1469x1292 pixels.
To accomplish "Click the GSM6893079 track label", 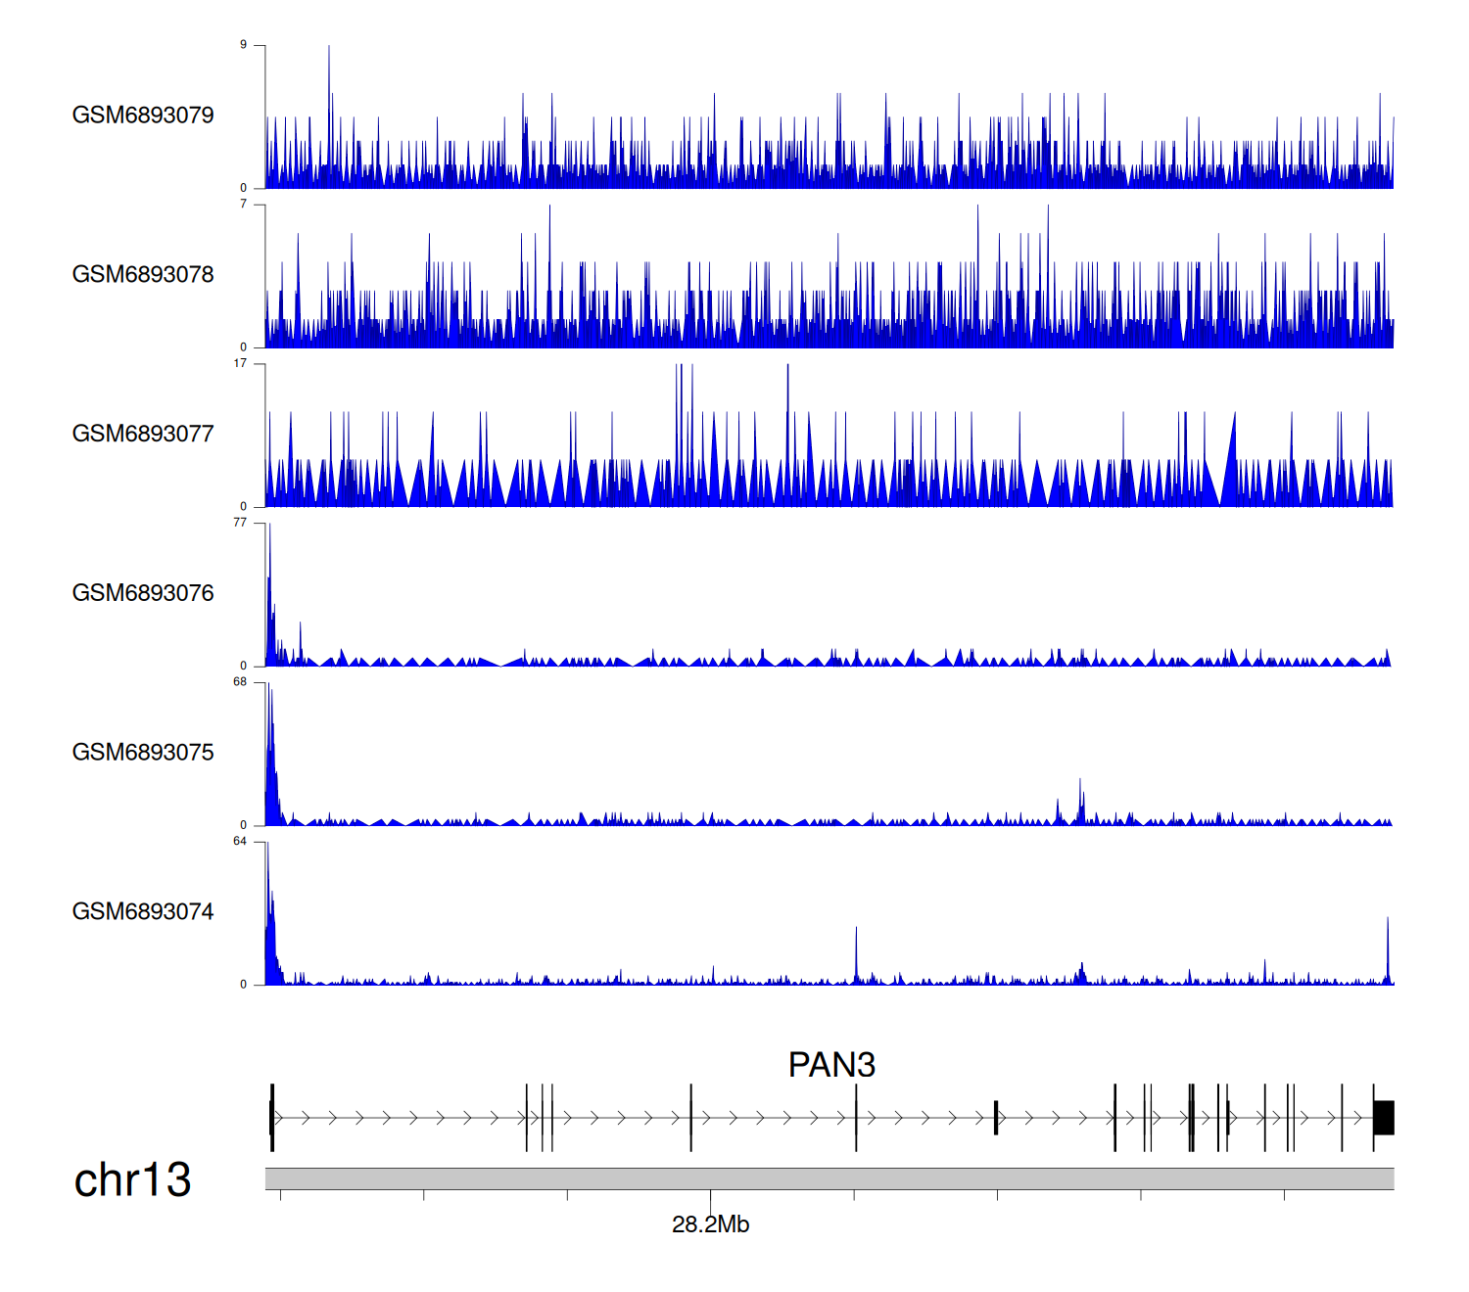I will click(143, 115).
